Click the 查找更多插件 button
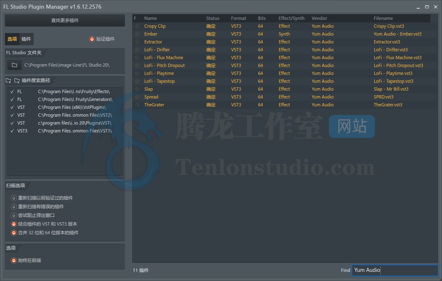This screenshot has width=442, height=281. (x=65, y=20)
